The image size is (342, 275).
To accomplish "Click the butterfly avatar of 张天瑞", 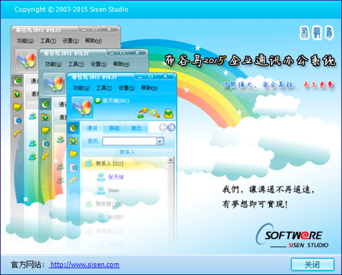I will (x=82, y=107).
